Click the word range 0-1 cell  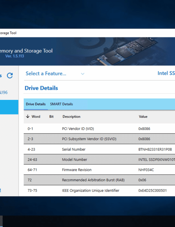[x=30, y=129]
